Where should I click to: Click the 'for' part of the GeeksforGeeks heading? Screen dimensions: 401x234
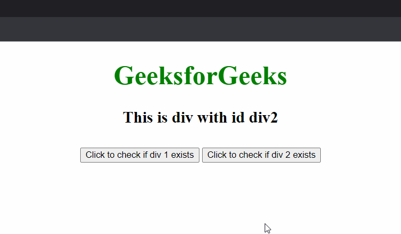(200, 76)
